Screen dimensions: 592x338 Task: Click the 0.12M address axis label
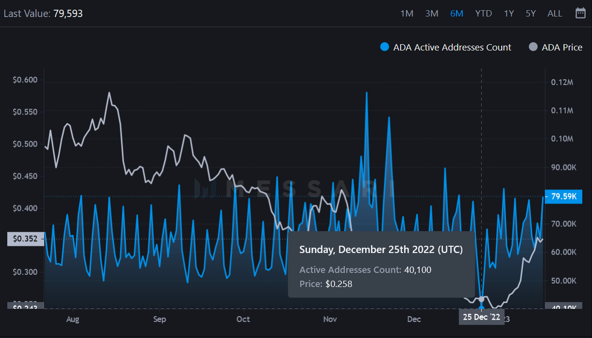point(562,82)
